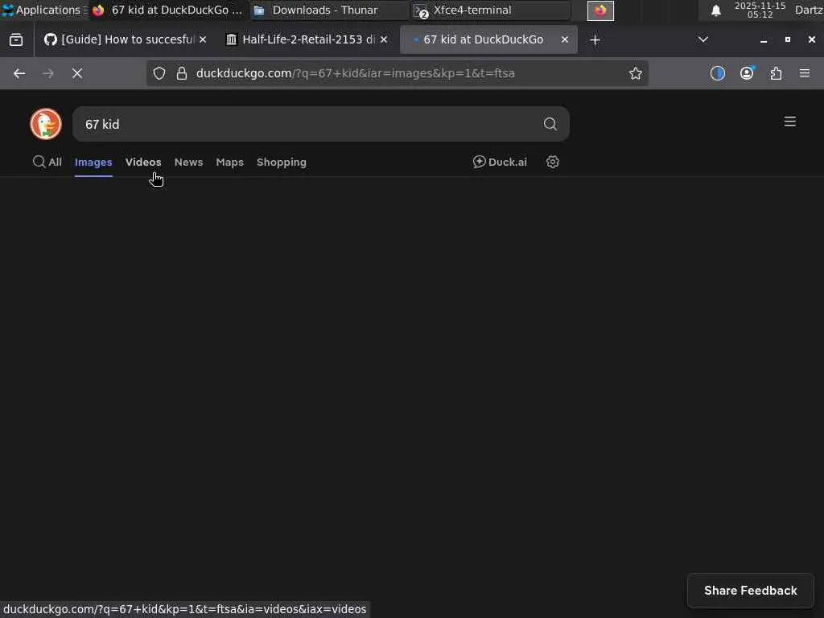Click the notification bell in panel

click(715, 10)
